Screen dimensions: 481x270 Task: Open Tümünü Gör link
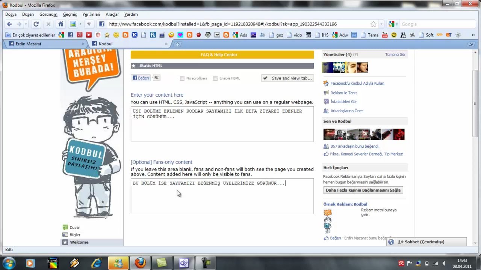395,54
